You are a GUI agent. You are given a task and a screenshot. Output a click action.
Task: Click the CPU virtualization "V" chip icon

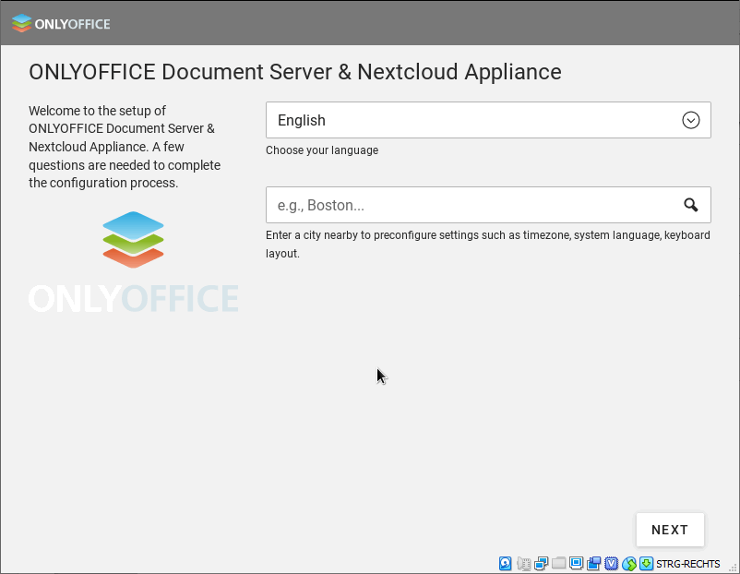[x=612, y=564]
